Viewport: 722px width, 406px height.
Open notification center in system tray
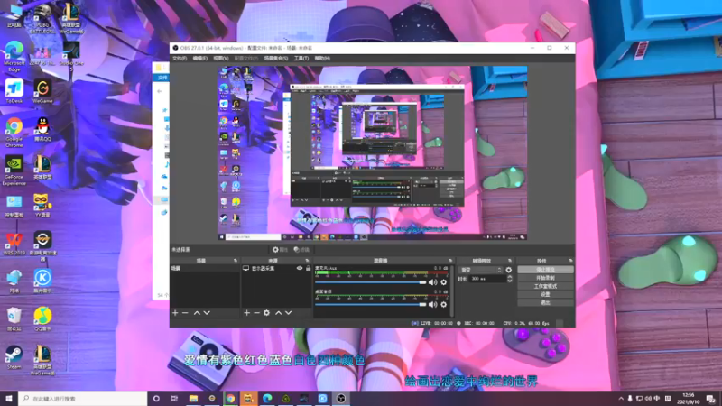pyautogui.click(x=711, y=398)
